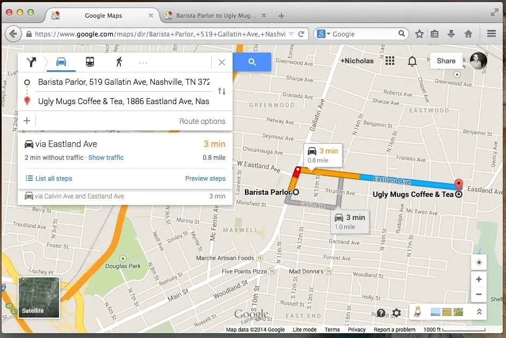The height and width of the screenshot is (338, 506).
Task: Show more travel modes ellipsis
Action: point(143,63)
